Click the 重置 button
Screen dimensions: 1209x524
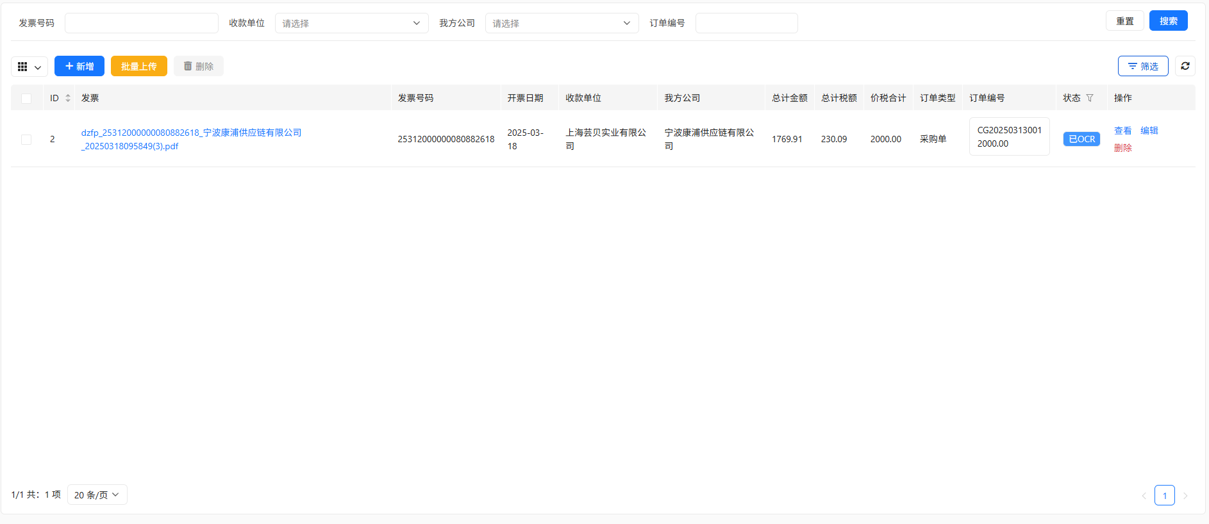tap(1125, 20)
